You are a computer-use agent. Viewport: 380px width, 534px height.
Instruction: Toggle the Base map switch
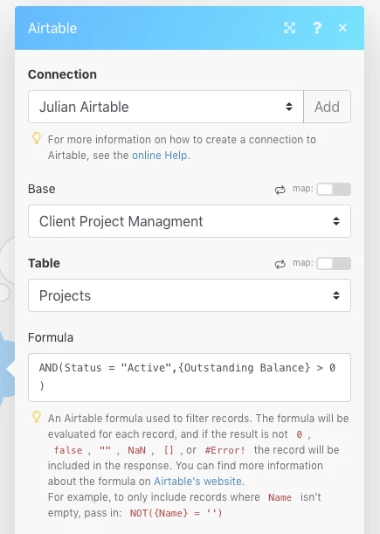click(x=334, y=189)
